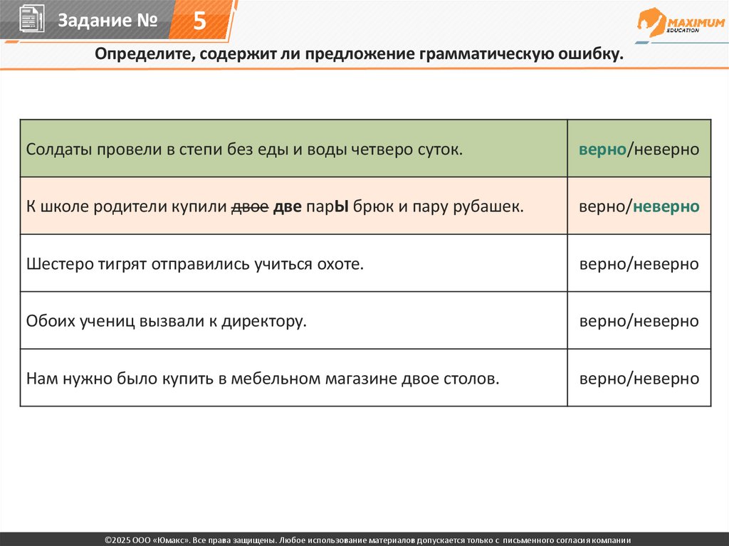Click the bold correction word 'две'
Screen dimensions: 729x546
tap(288, 206)
